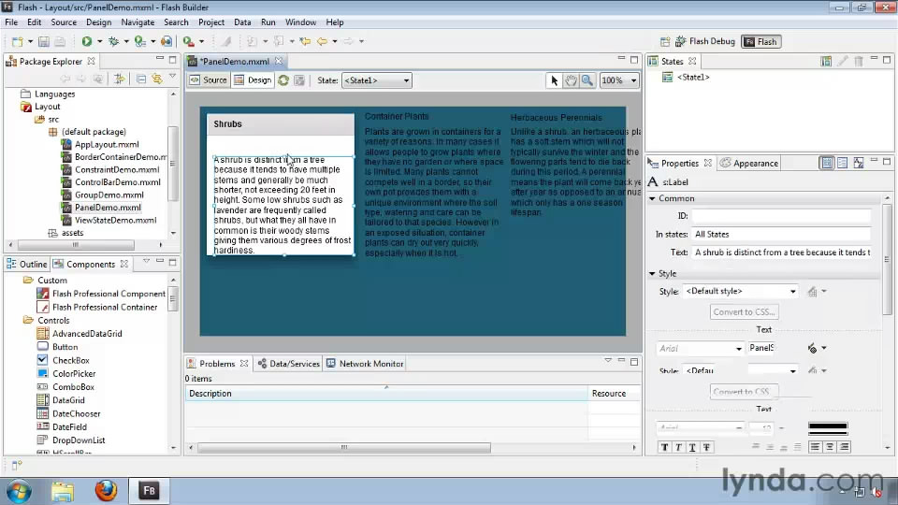The width and height of the screenshot is (898, 505).
Task: Click the Description column header
Action: (386, 394)
